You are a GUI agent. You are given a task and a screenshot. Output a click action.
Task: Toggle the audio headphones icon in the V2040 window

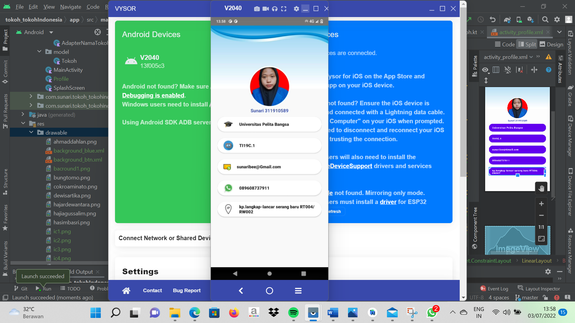tap(275, 9)
